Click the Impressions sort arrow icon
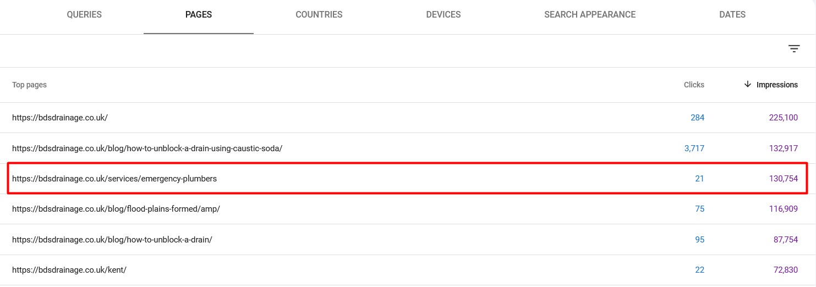Viewport: 816px width, 287px height. 747,84
